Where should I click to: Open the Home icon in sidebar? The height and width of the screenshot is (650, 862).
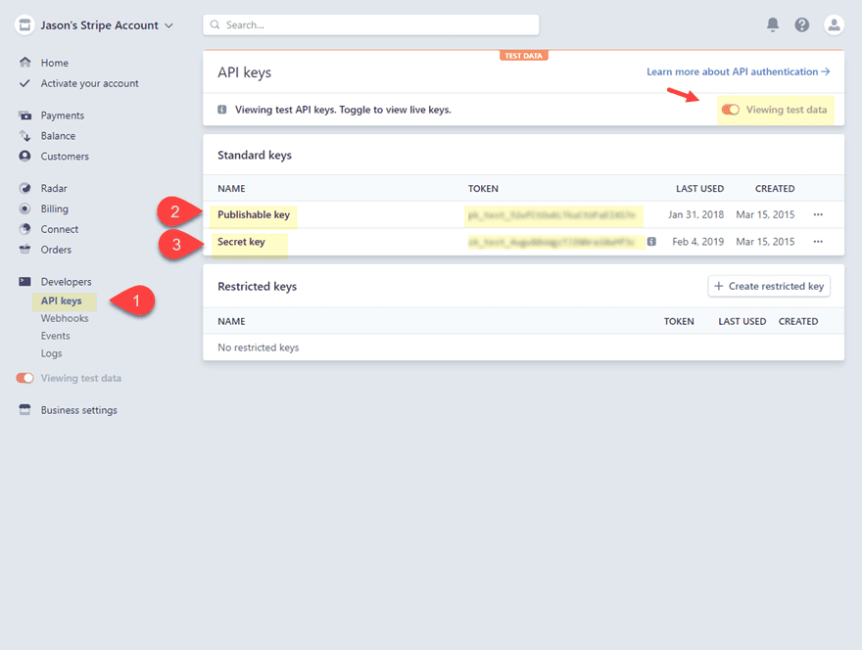click(x=24, y=62)
